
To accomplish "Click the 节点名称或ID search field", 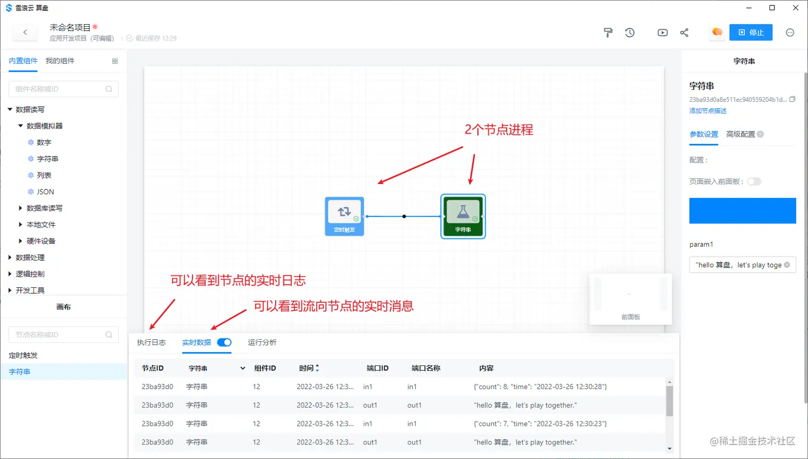I will [x=64, y=335].
